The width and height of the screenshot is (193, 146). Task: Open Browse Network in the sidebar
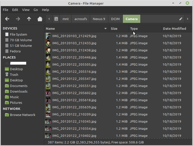coord(23,115)
